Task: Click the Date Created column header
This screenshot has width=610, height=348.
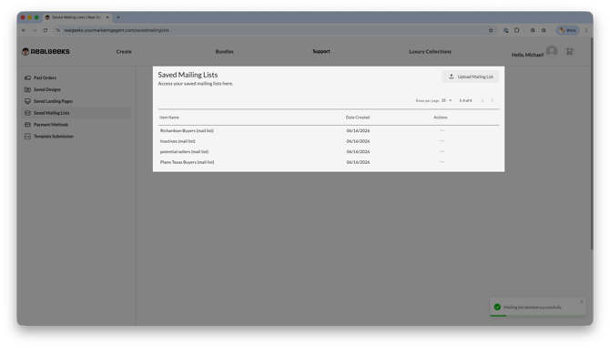Action: 358,118
